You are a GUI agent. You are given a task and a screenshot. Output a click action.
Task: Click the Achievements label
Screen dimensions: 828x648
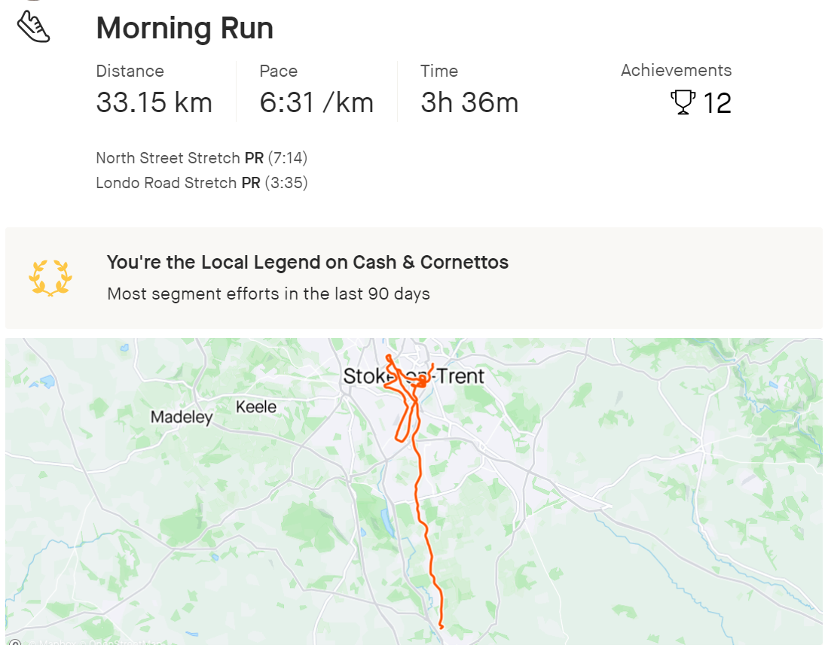click(x=676, y=71)
